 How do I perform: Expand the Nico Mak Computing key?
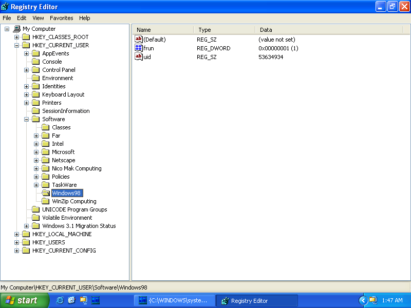(36, 169)
